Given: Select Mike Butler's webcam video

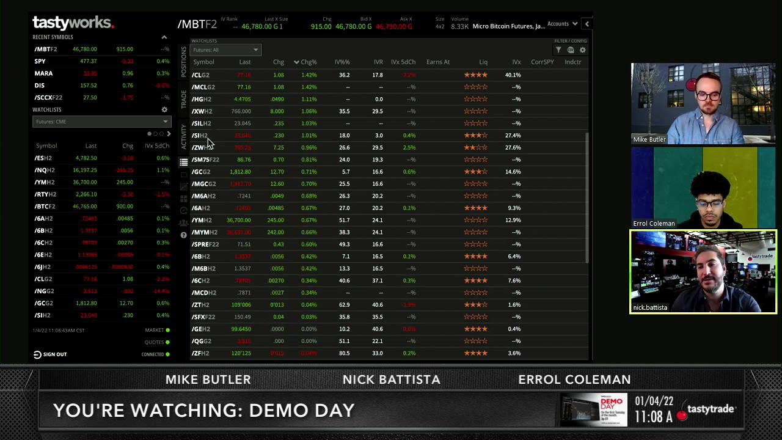Looking at the screenshot, I should coord(703,104).
